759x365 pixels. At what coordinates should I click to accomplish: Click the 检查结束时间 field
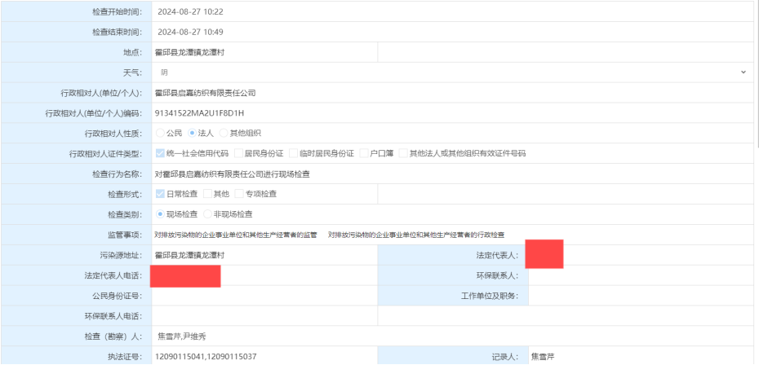(x=453, y=32)
